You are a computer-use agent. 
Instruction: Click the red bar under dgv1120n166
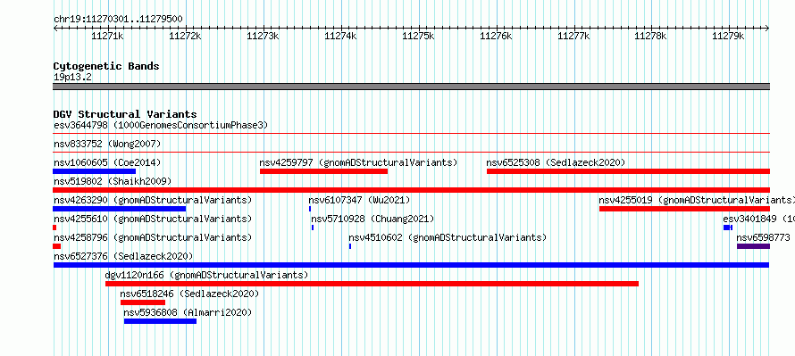pyautogui.click(x=372, y=284)
